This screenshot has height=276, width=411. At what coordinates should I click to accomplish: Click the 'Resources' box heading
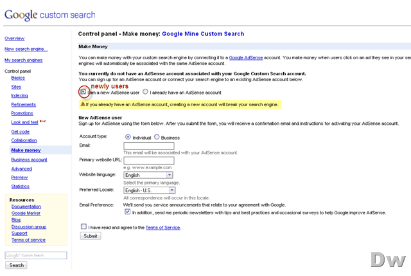pos(22,200)
